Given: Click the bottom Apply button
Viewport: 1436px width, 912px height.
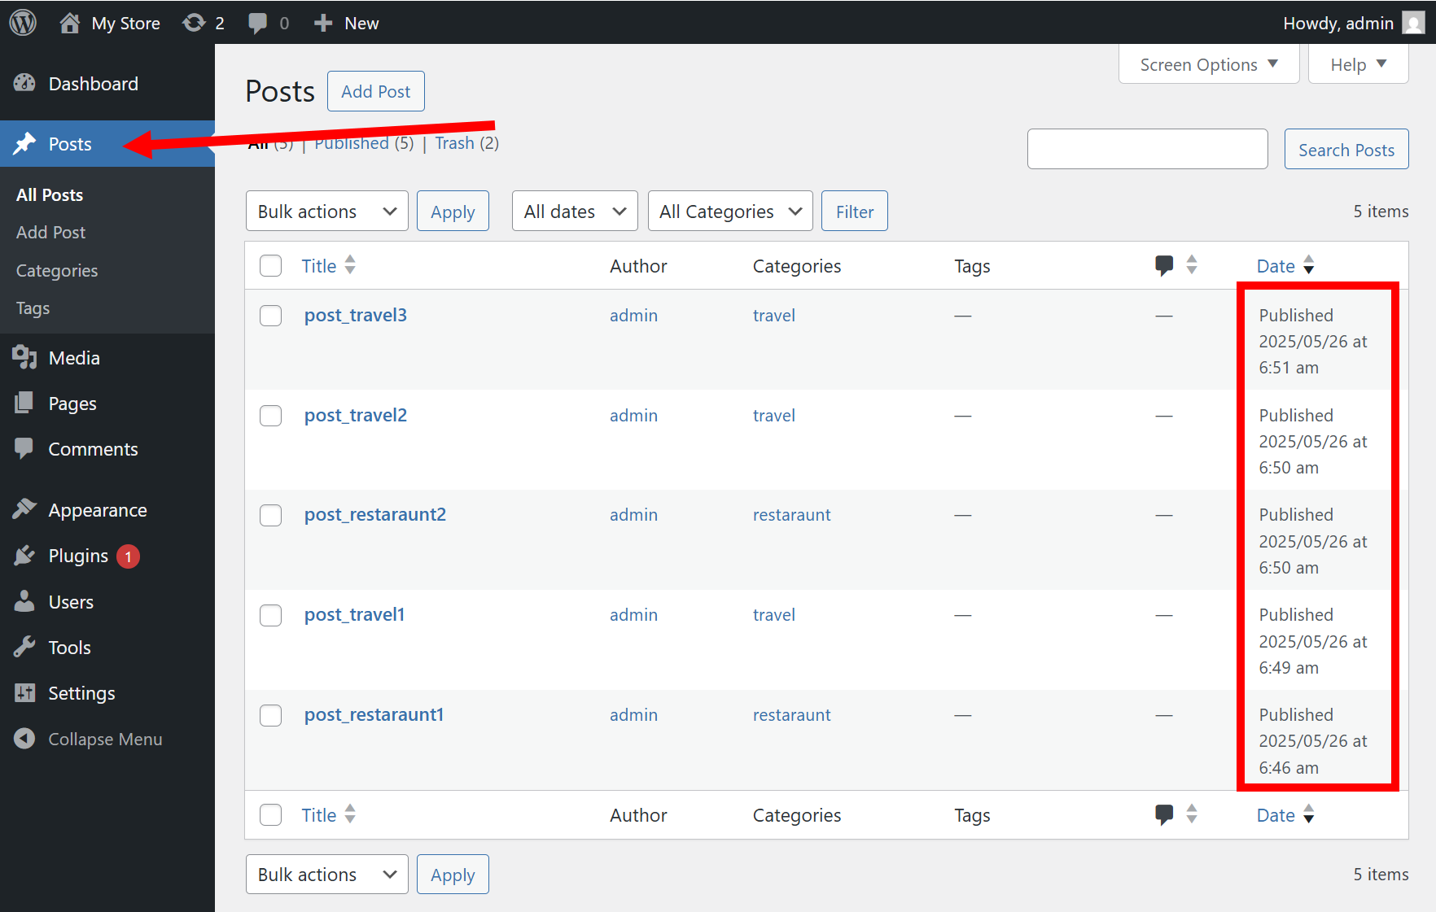Looking at the screenshot, I should pos(453,875).
